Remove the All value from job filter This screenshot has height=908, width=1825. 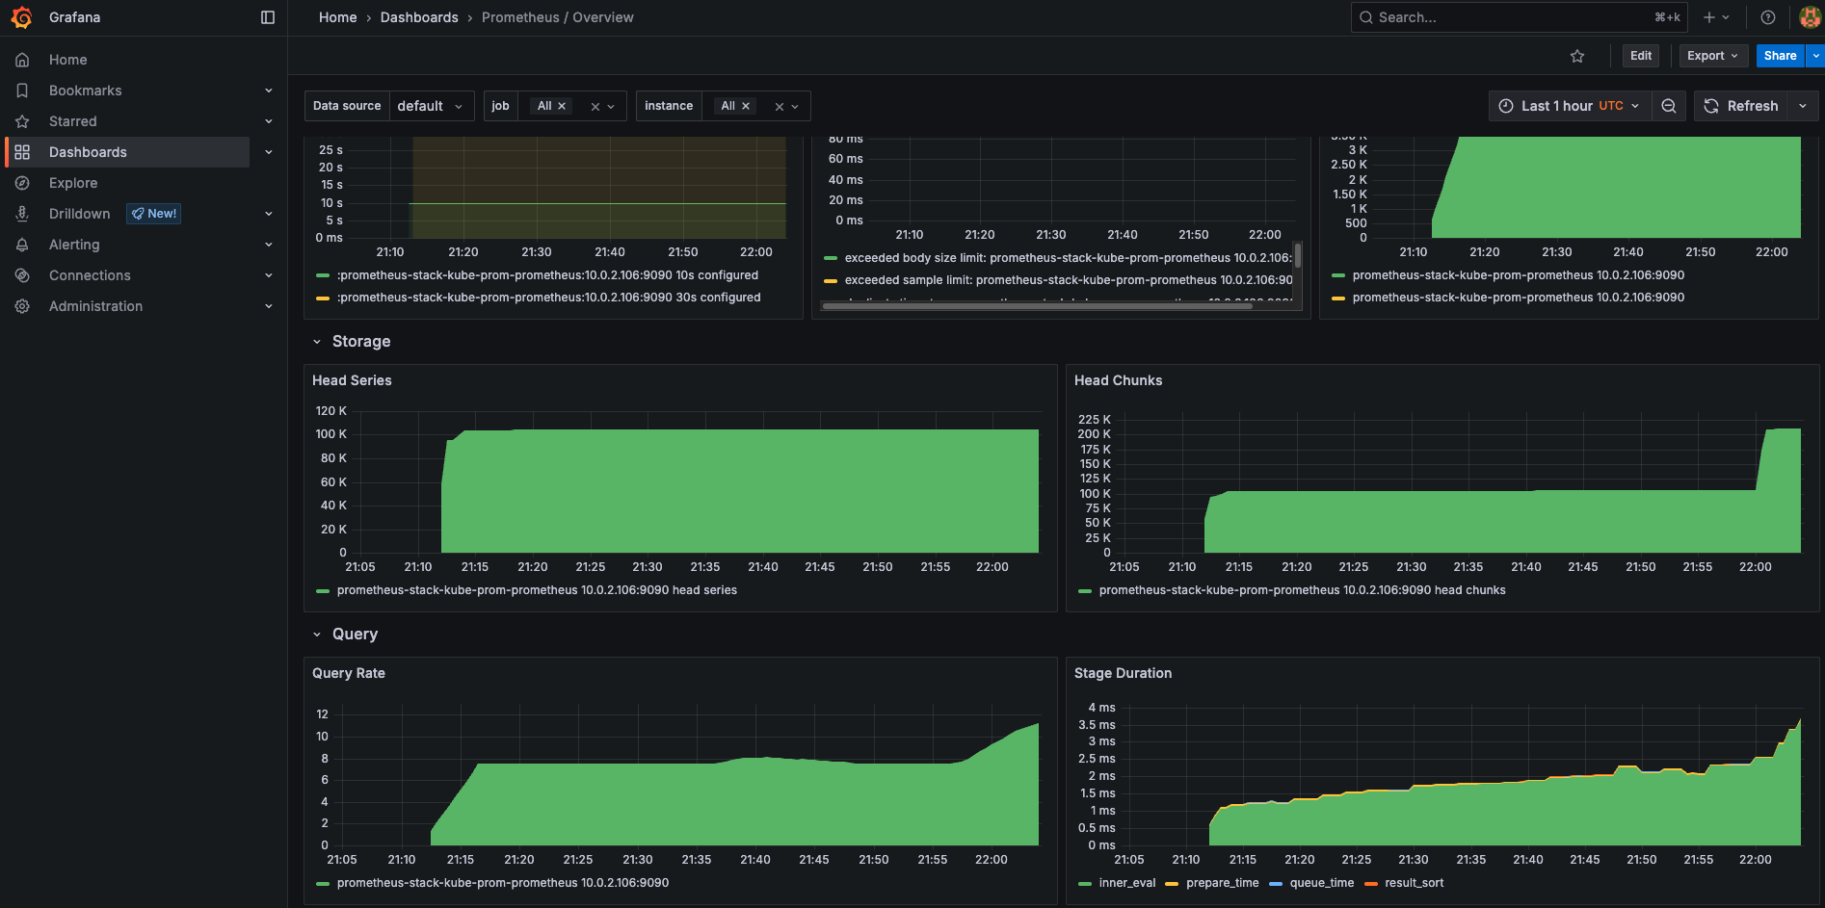(x=562, y=106)
